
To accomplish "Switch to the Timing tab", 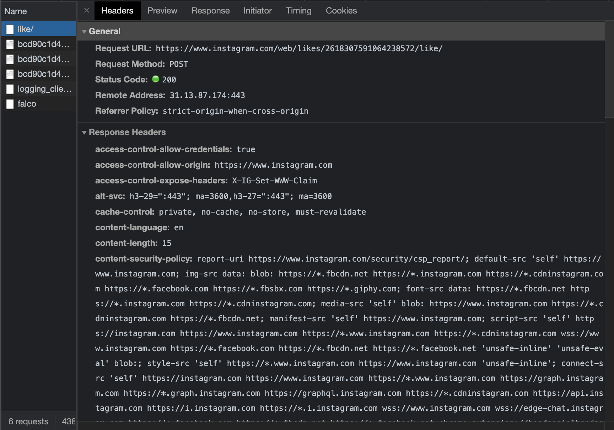I will pos(299,11).
